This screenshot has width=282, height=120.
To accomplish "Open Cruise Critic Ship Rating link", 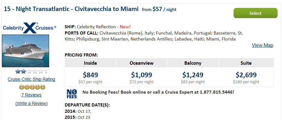I will coord(31,79).
